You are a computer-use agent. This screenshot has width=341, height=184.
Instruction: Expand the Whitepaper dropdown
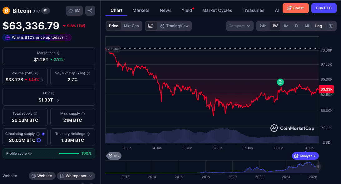pos(76,176)
